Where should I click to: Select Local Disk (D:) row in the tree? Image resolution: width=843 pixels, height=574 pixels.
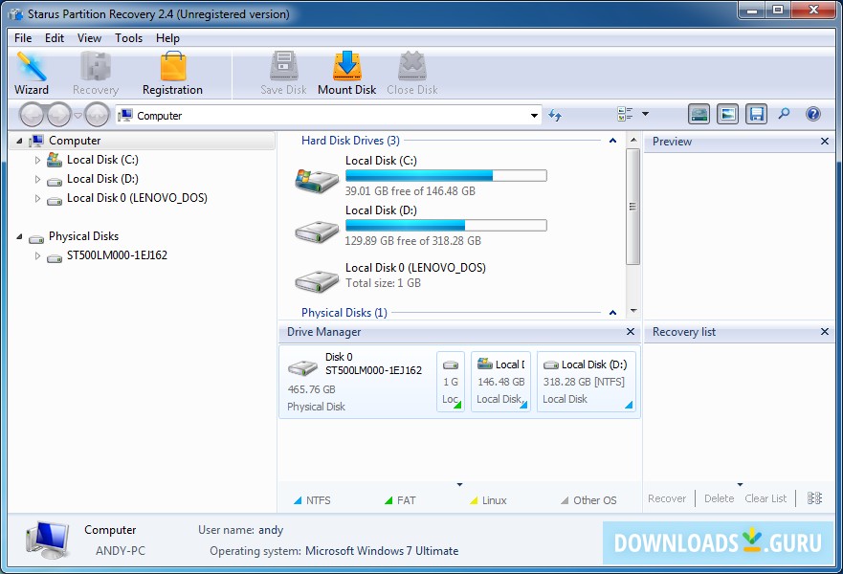(102, 179)
